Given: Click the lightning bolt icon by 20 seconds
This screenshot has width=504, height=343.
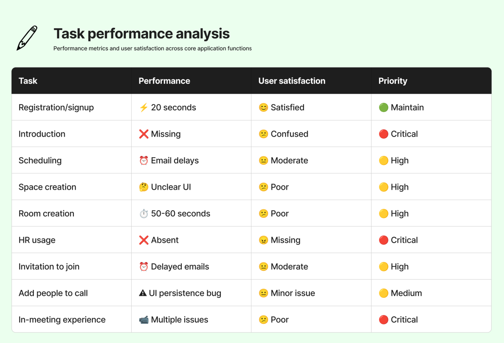Looking at the screenshot, I should 143,107.
